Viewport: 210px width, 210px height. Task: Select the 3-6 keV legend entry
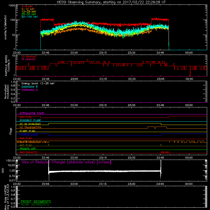click(27, 6)
